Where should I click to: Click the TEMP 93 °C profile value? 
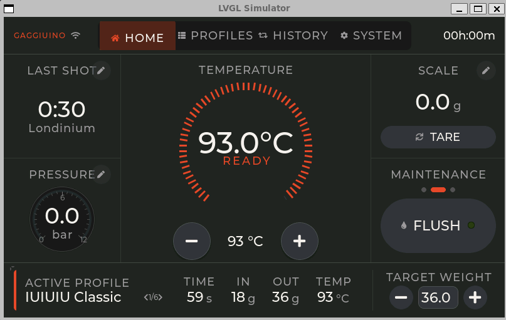pyautogui.click(x=333, y=297)
